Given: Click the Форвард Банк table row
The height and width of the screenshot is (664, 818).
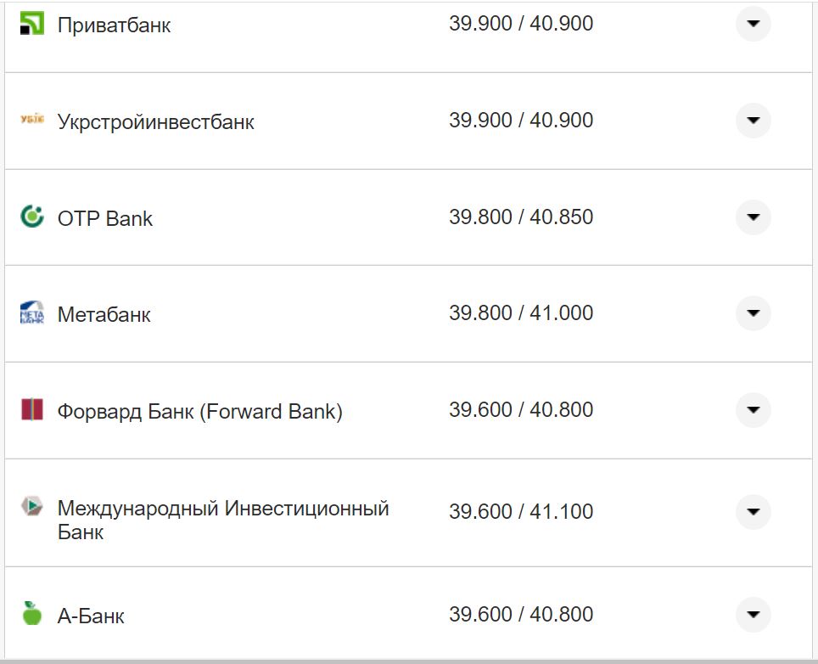Looking at the screenshot, I should [x=407, y=410].
